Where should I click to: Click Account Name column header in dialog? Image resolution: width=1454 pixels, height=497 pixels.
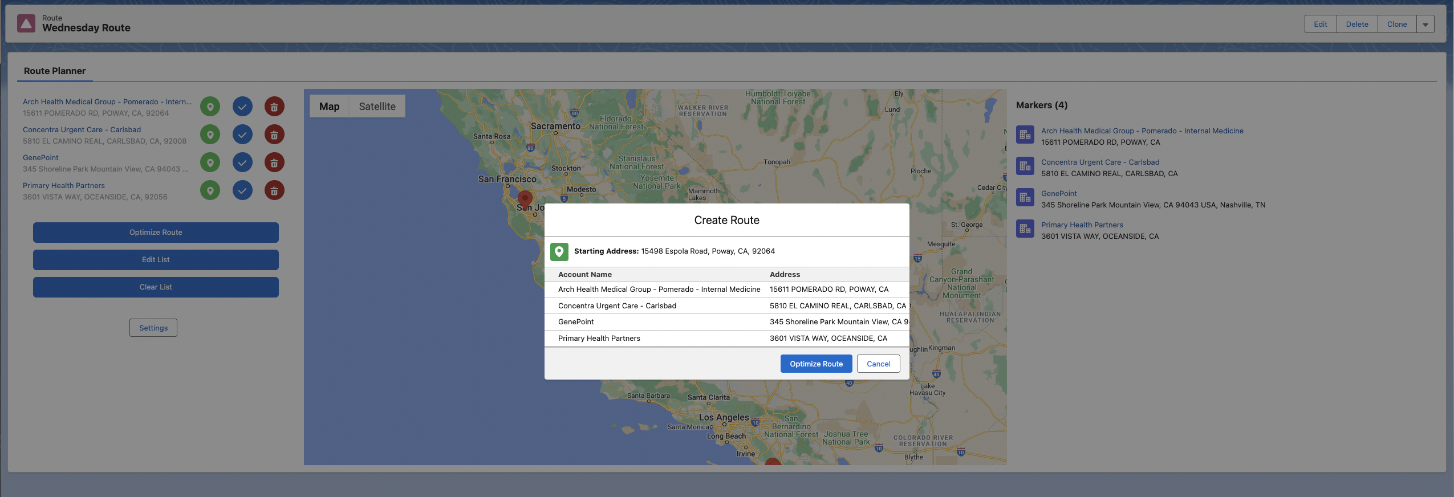pos(585,274)
